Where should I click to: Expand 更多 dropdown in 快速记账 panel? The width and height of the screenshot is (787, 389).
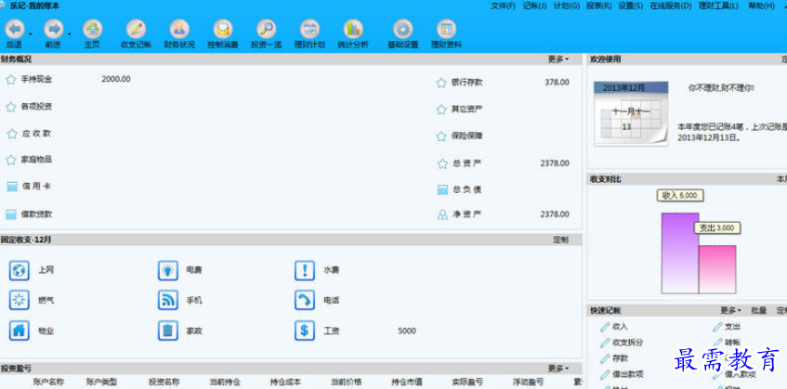click(730, 310)
